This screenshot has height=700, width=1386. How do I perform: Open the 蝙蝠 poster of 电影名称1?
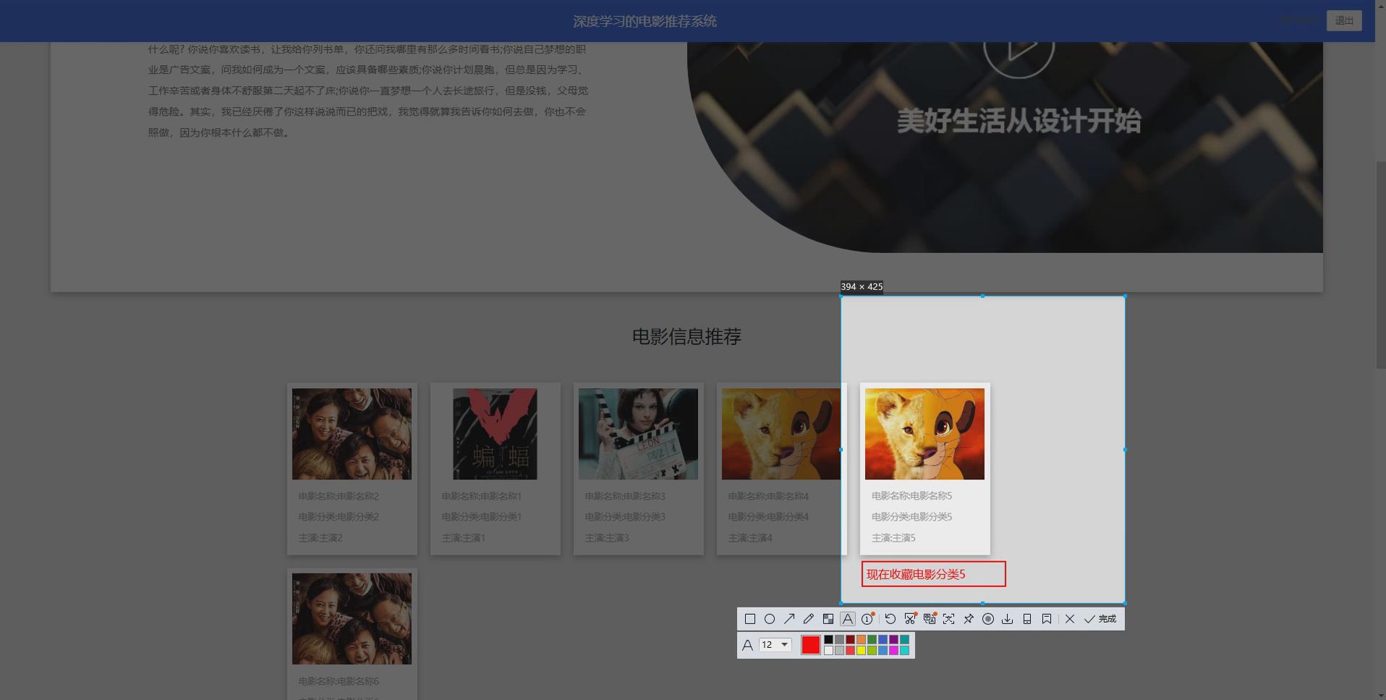(495, 434)
